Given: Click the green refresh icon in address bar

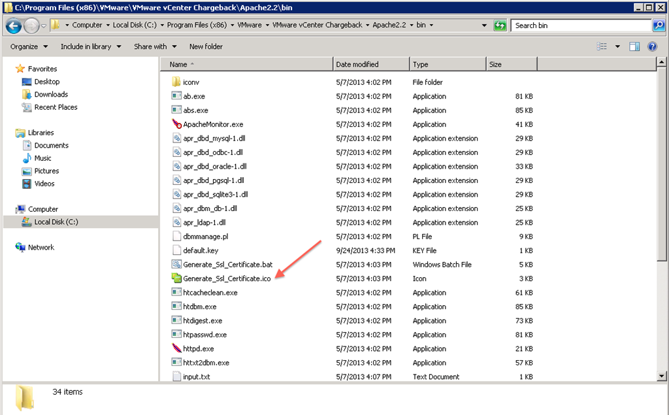Looking at the screenshot, I should coord(500,25).
